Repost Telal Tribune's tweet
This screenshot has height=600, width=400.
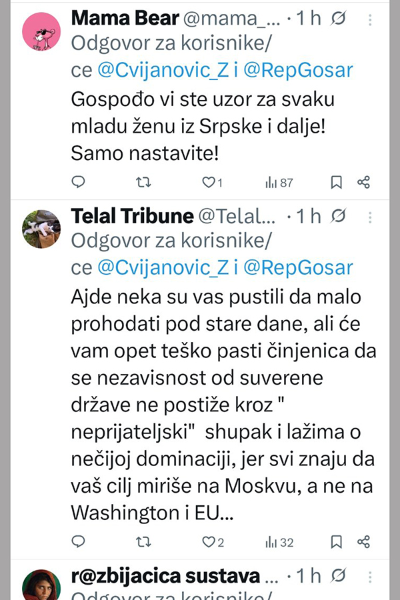click(x=143, y=541)
